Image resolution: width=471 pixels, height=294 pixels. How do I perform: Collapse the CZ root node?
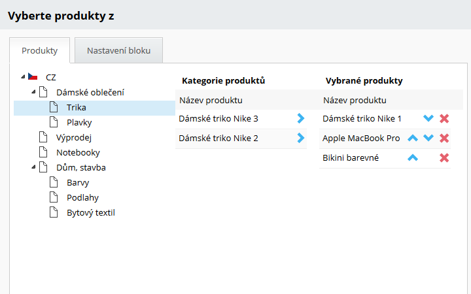(23, 77)
